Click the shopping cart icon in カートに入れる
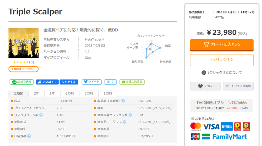262x146 pixels. [207, 44]
